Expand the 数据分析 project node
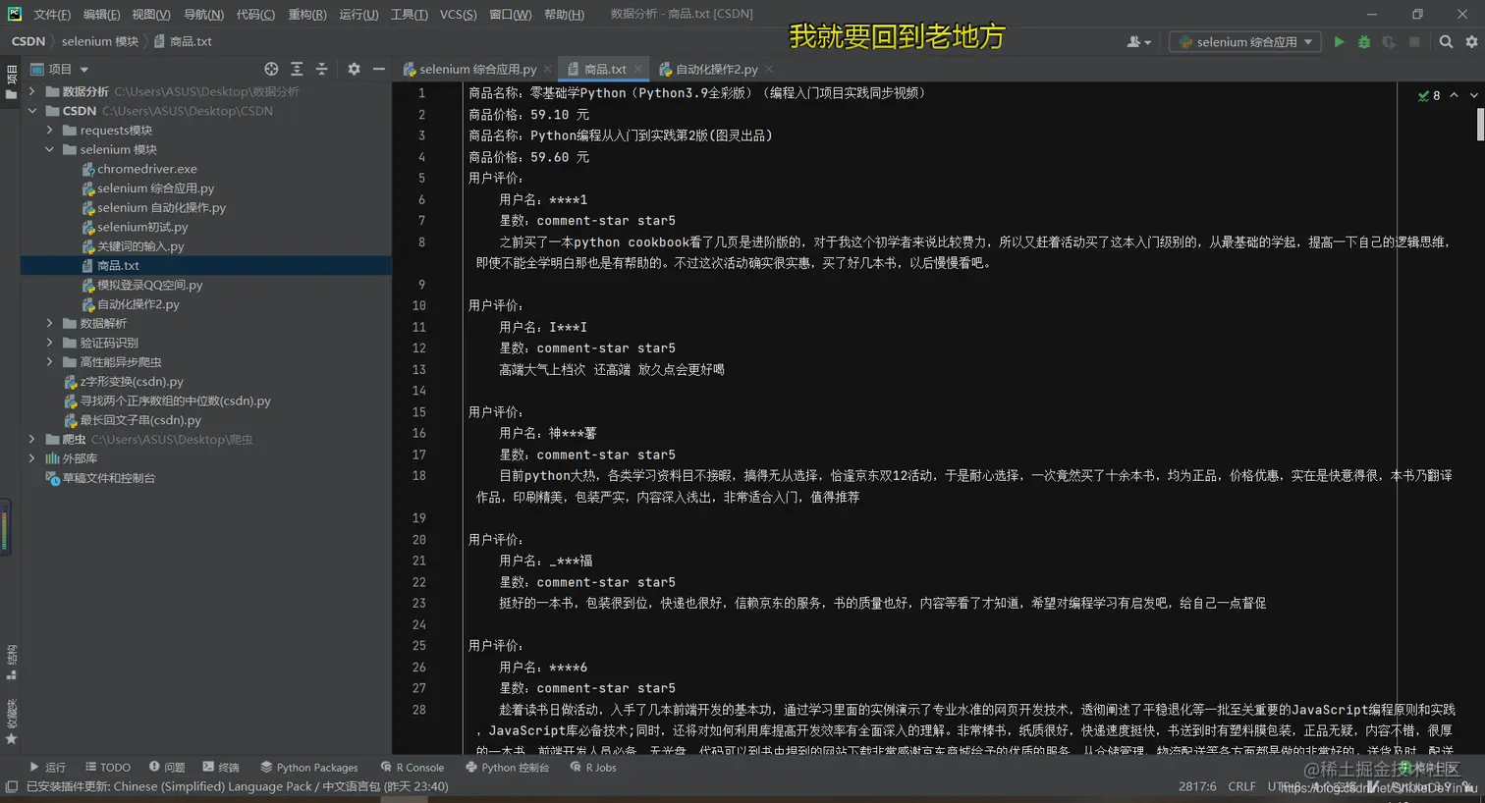This screenshot has width=1485, height=803. tap(30, 90)
